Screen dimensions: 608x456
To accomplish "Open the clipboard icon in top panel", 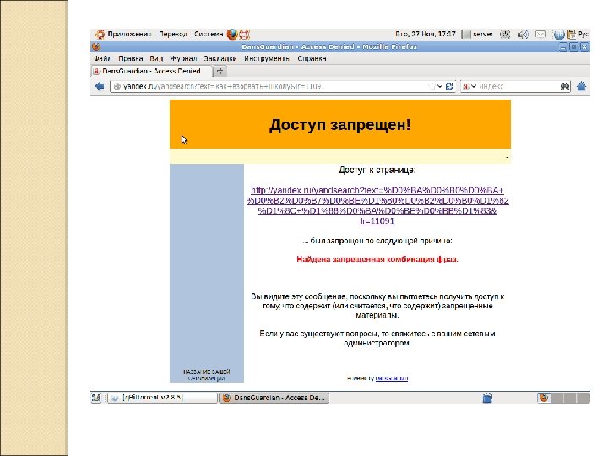I will (x=571, y=35).
